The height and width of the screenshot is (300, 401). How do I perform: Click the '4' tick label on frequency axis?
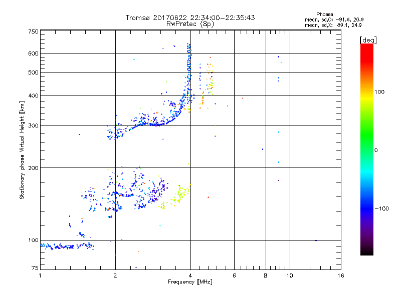(x=190, y=276)
